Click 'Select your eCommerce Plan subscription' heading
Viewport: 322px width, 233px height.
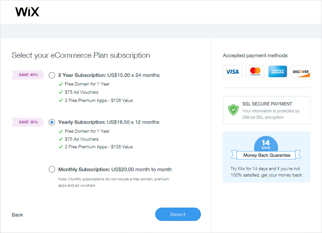pos(81,55)
